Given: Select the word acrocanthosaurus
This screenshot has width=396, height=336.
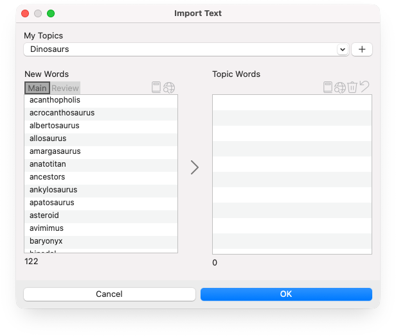Looking at the screenshot, I should (x=101, y=113).
